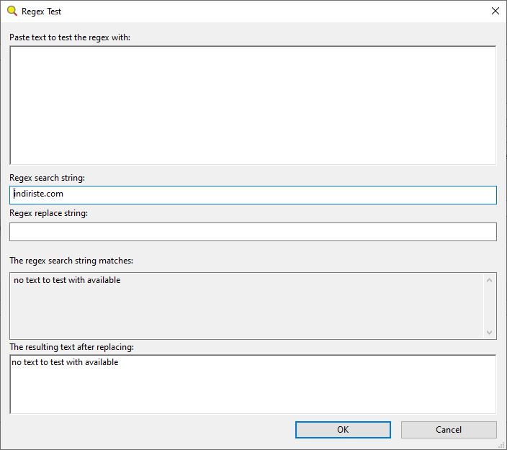
Task: Focus the paste text test area
Action: point(253,105)
